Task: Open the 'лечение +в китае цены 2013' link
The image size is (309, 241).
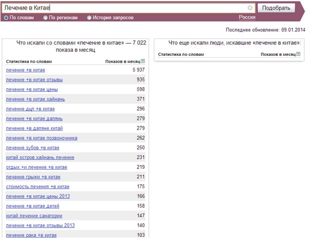Action: pos(38,196)
